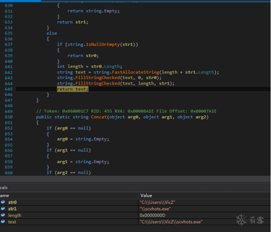The height and width of the screenshot is (232, 271).
Task: Click line number 650 in the gutter
Action: 9,117
